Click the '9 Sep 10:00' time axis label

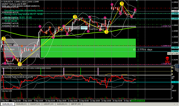(x=39, y=101)
